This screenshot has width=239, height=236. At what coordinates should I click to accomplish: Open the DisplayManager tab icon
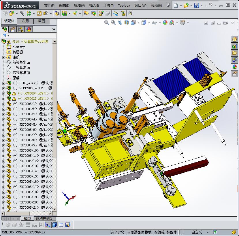click(29, 29)
